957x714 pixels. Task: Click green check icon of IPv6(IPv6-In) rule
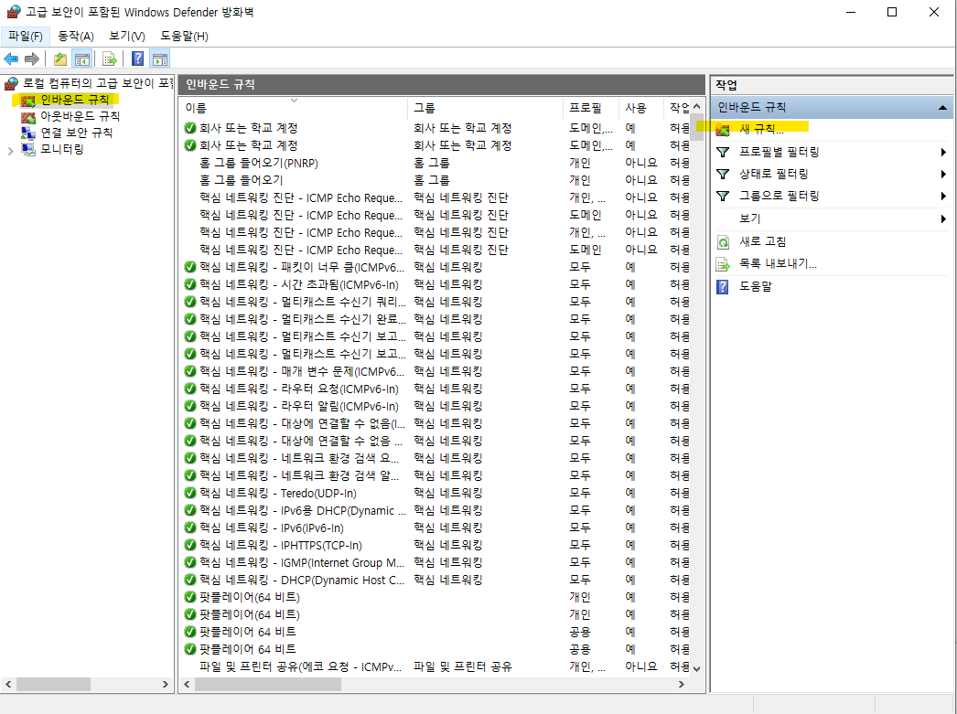(189, 528)
